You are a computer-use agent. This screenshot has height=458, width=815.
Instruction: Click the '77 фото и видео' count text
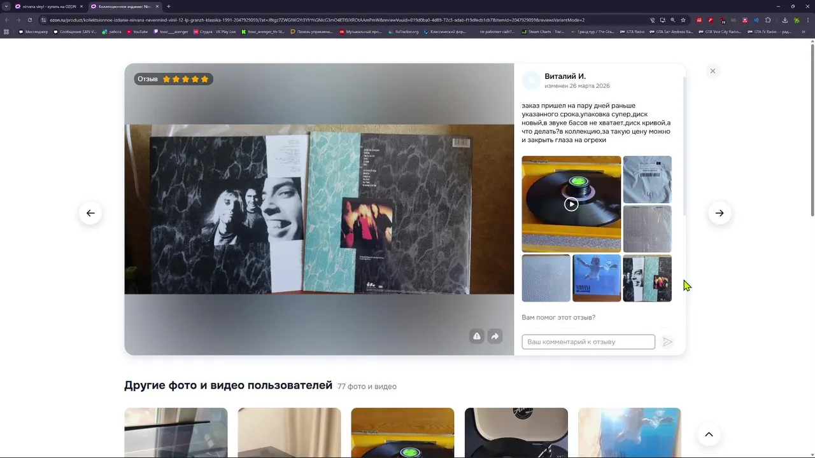[367, 386]
